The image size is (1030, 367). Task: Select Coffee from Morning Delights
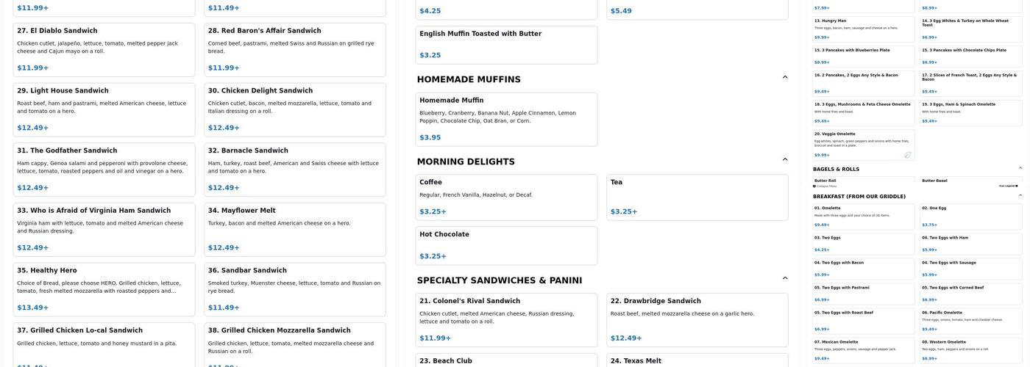[x=506, y=197]
